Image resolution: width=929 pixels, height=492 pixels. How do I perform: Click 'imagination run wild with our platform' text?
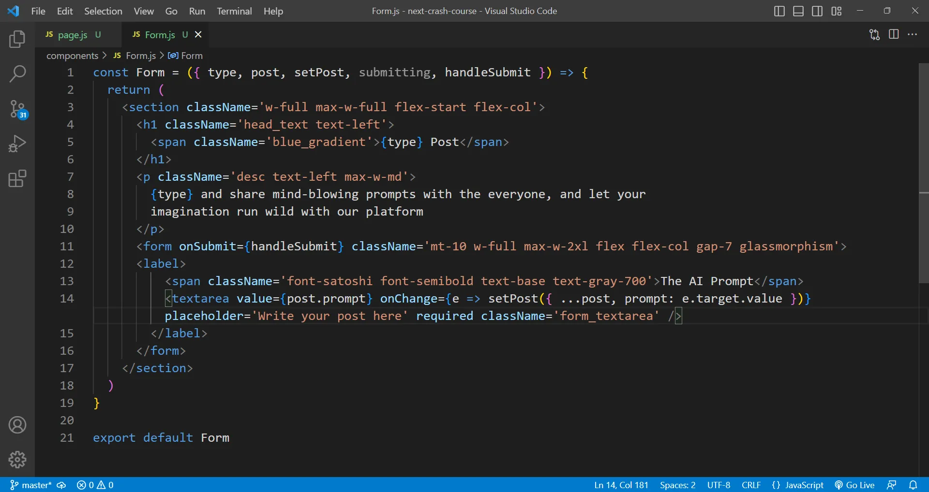(287, 212)
